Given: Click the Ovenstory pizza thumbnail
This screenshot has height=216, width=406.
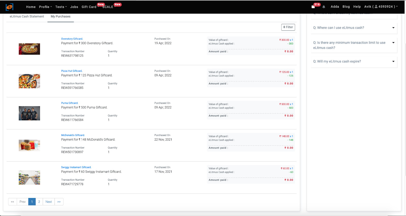Looking at the screenshot, I should pos(29,49).
